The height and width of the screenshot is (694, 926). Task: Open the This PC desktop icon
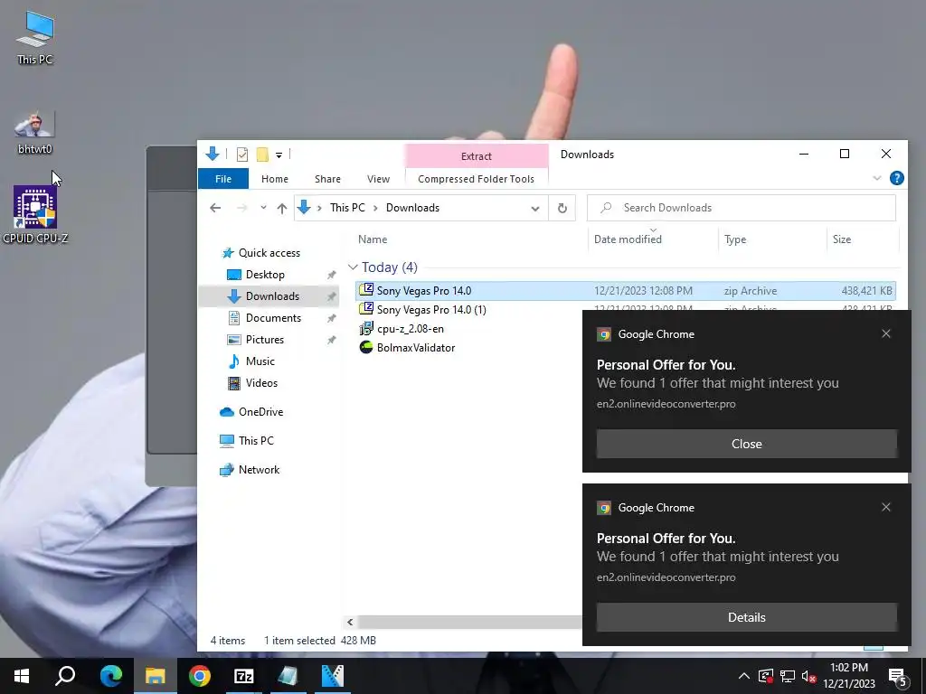[35, 38]
